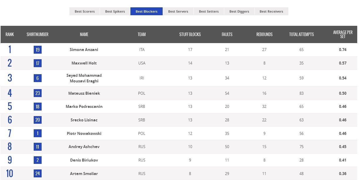Click shirt number 23 badge for Bieniek
The image size is (359, 180).
coord(38,93)
